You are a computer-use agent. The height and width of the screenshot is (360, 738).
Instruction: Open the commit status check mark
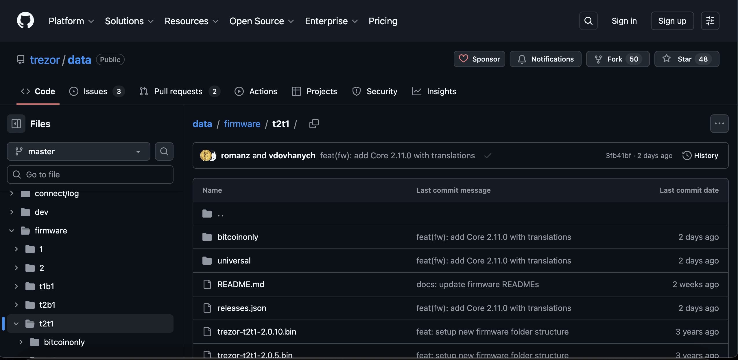pos(488,155)
